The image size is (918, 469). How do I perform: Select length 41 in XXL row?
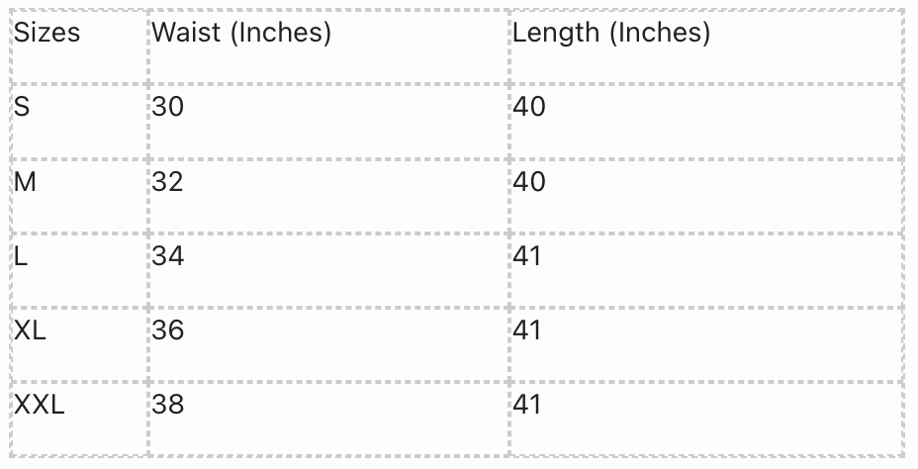528,405
